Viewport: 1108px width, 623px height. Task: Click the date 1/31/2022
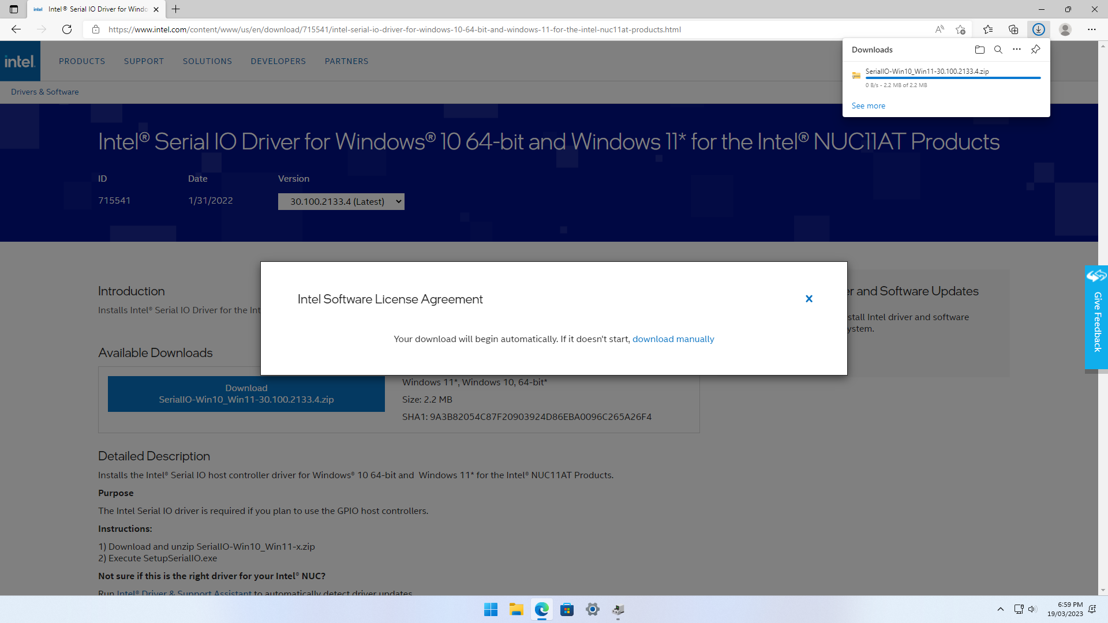[x=211, y=201]
